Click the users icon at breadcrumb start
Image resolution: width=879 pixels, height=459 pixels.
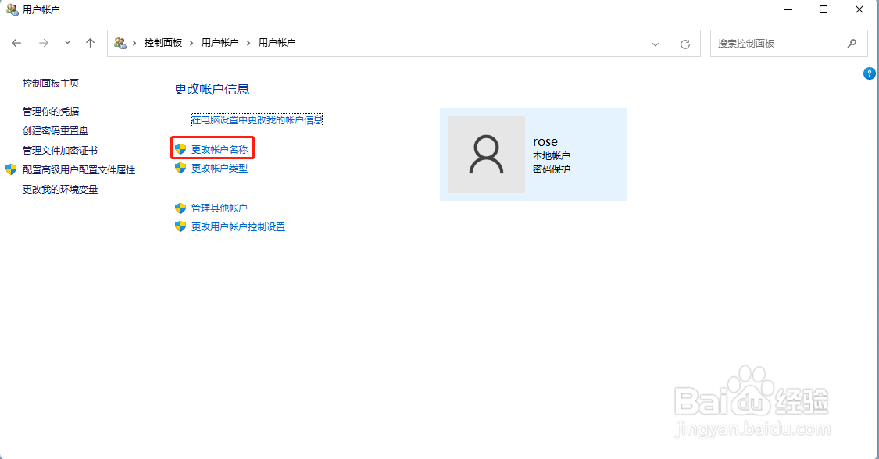click(120, 43)
